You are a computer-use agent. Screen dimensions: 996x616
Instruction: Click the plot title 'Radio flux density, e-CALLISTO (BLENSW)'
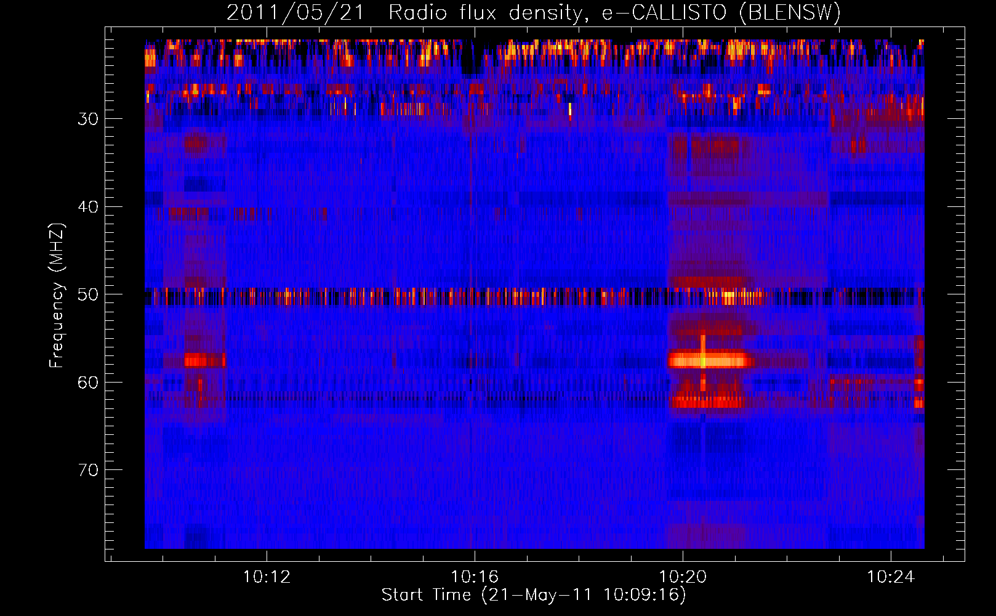coord(614,13)
